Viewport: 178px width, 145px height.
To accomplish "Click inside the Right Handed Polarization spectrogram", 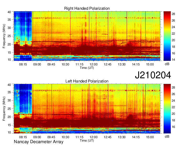I will click(x=87, y=36).
